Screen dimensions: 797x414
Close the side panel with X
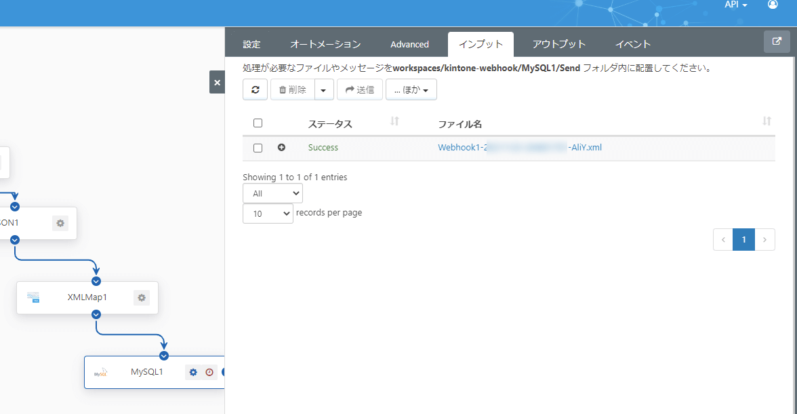[x=217, y=83]
